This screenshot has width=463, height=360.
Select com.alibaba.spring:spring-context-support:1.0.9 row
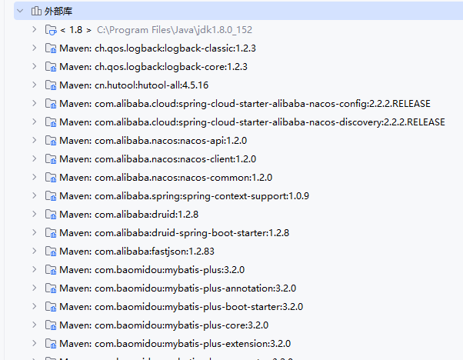(x=184, y=196)
